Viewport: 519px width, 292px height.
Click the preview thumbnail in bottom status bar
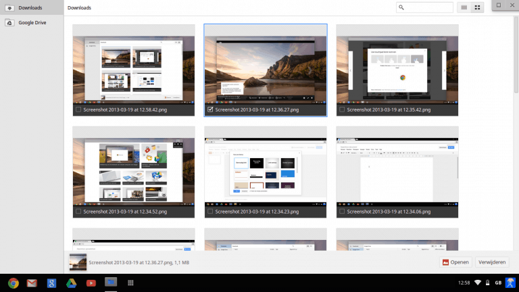tap(78, 262)
